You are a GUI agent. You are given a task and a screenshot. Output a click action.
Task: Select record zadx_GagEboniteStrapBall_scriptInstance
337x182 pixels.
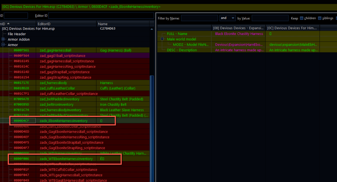[x=75, y=142]
